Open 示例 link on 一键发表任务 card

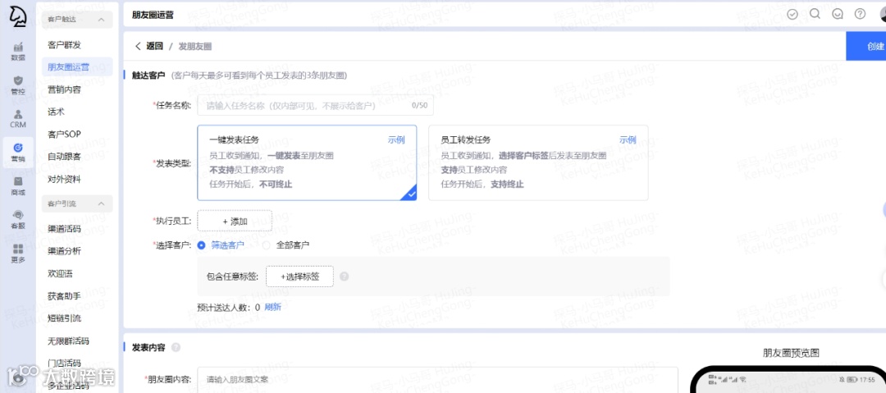(396, 139)
